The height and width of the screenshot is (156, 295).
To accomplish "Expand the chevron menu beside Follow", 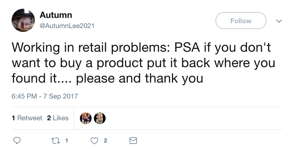I will pos(279,21).
